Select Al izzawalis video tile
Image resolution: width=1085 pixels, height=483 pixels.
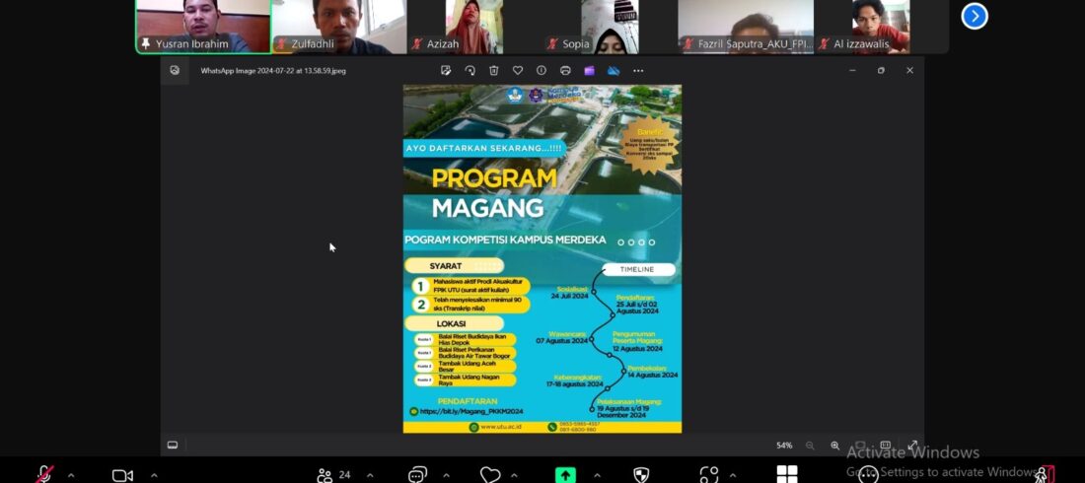[x=882, y=27]
